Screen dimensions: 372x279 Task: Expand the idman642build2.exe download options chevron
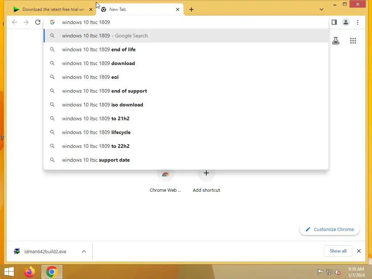click(x=84, y=251)
